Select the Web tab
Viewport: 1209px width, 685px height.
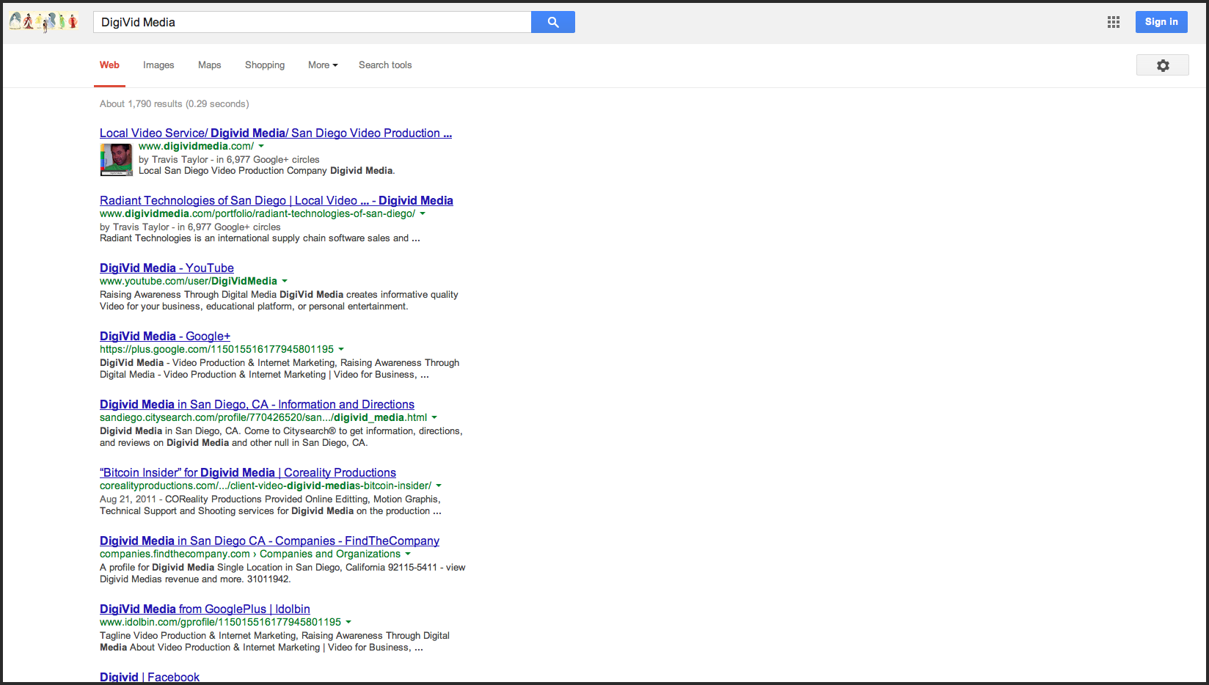[x=109, y=65]
